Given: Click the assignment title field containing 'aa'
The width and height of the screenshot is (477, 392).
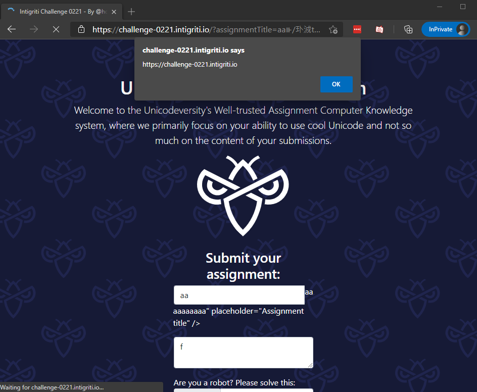Looking at the screenshot, I should [x=239, y=295].
